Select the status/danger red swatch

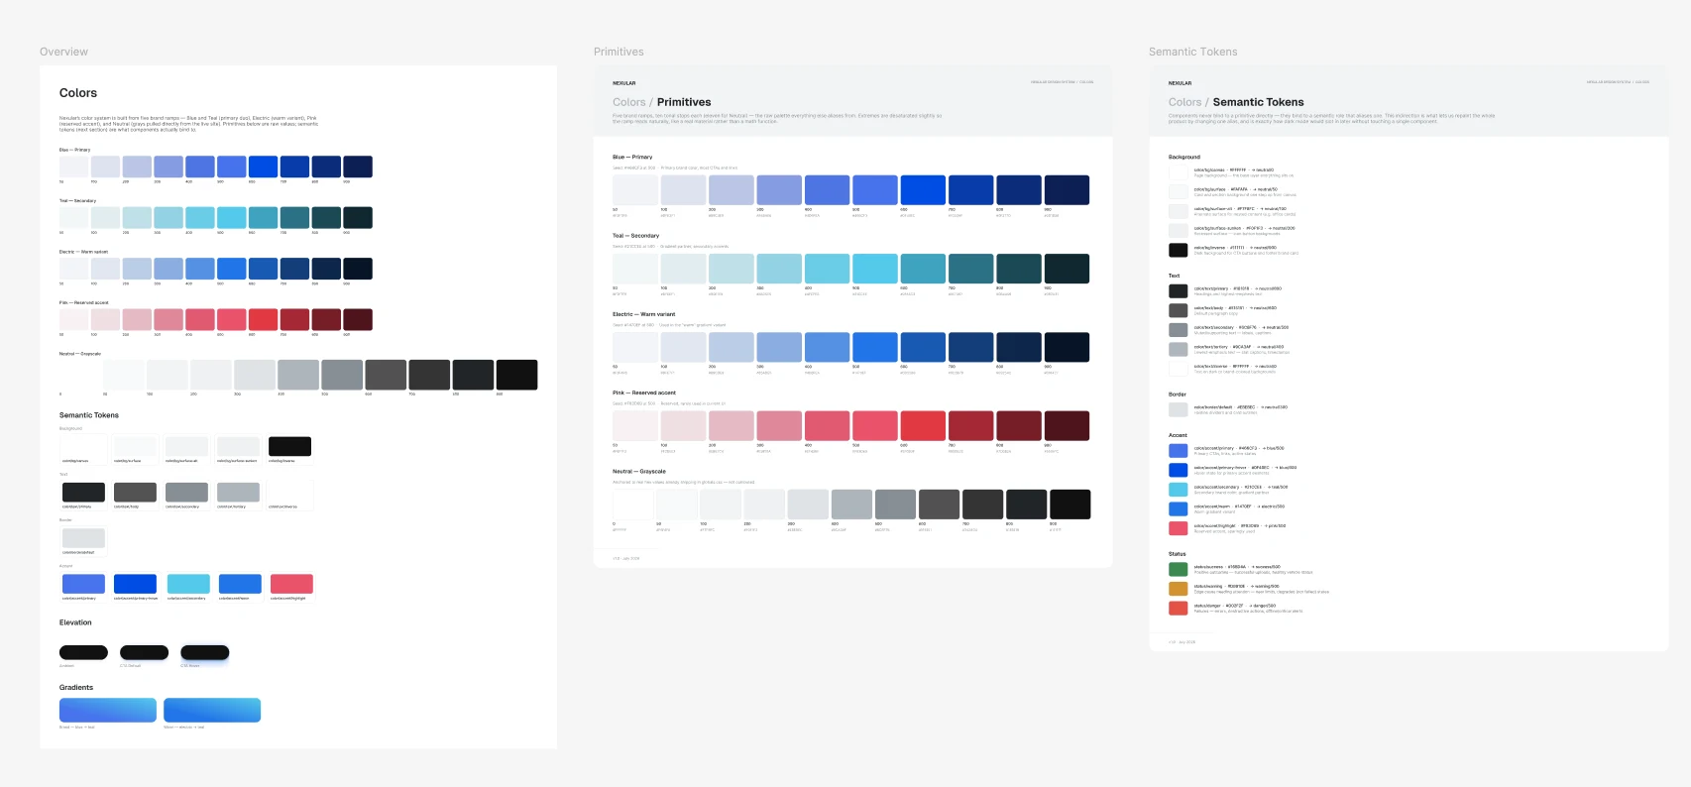click(1178, 608)
